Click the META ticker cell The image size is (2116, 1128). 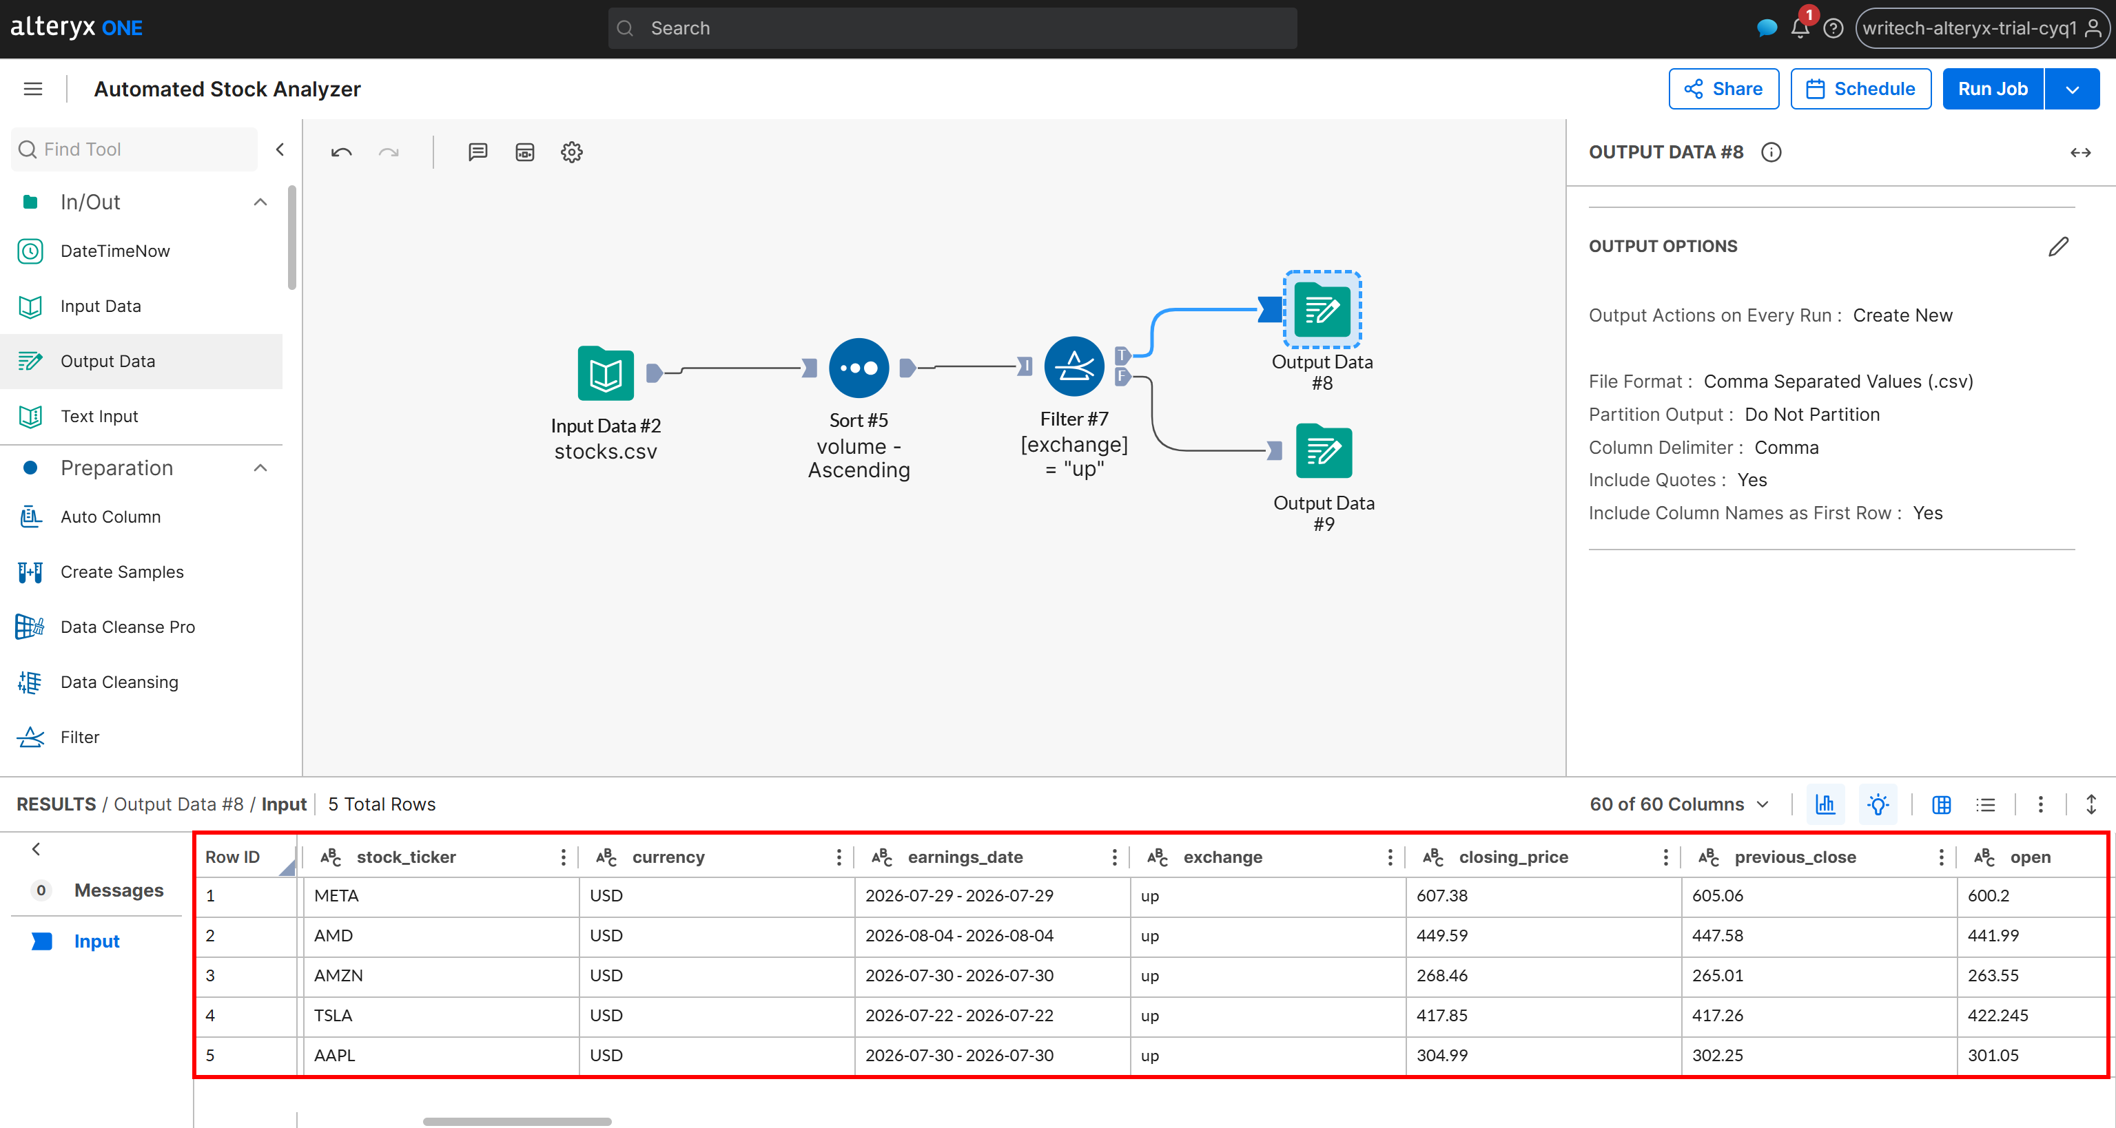coord(441,896)
